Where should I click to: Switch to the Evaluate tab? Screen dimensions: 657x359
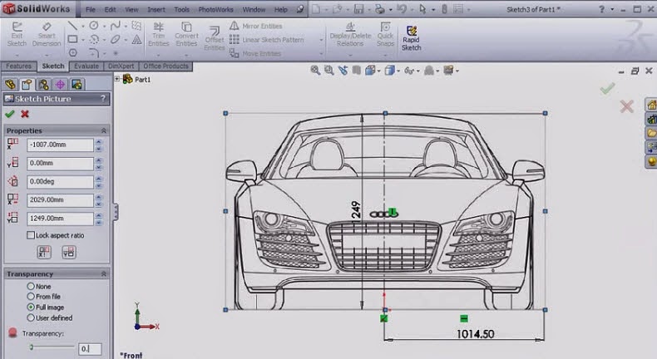86,66
